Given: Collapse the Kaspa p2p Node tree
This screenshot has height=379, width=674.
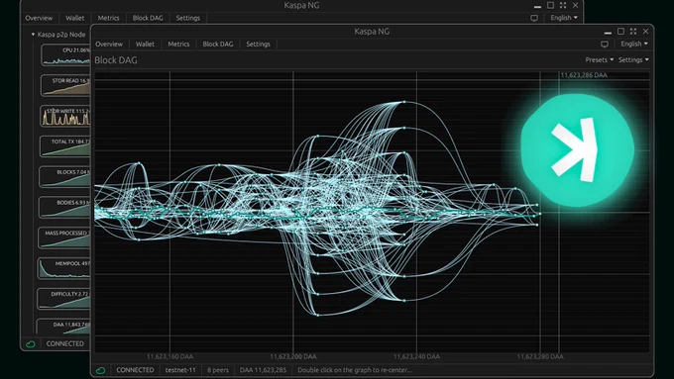Looking at the screenshot, I should click(x=33, y=35).
